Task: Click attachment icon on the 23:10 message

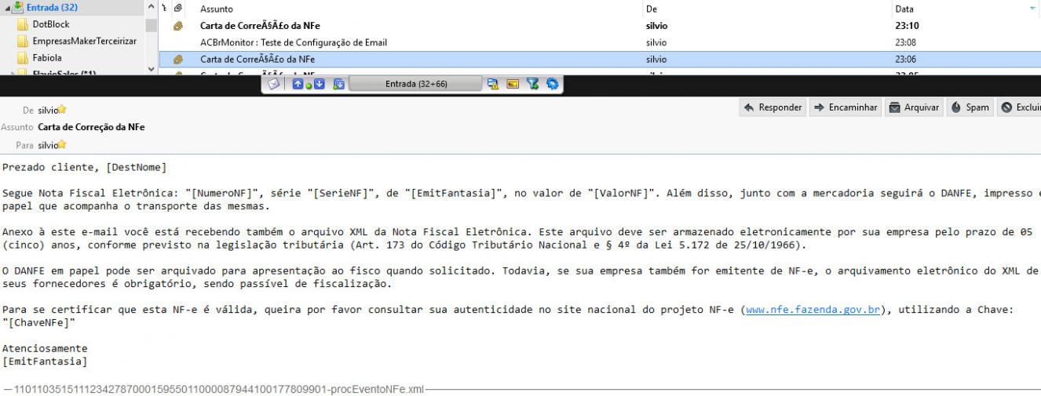Action: [x=178, y=26]
